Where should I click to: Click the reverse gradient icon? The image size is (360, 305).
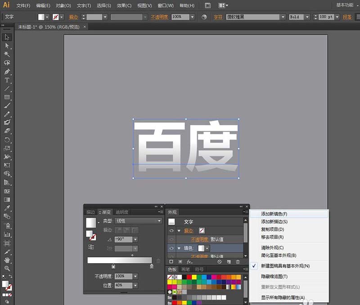tap(91, 247)
